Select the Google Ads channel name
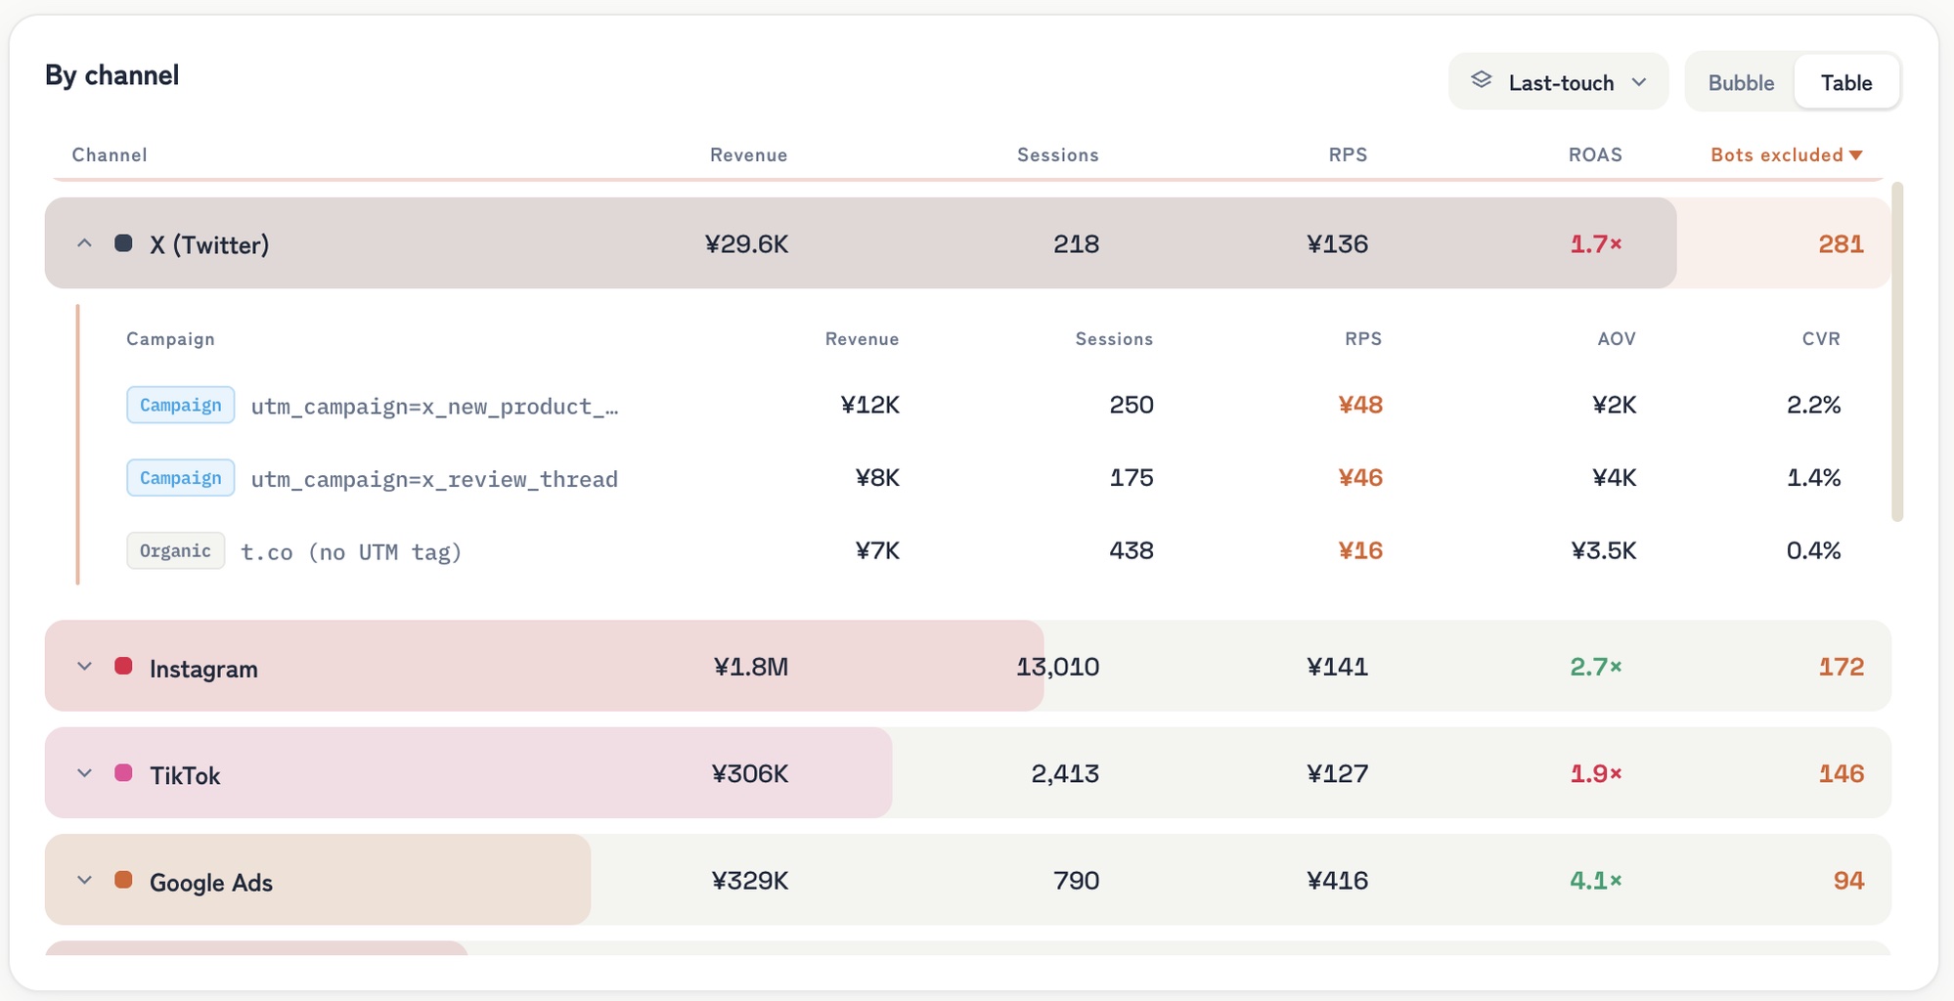The width and height of the screenshot is (1954, 1001). click(x=211, y=882)
